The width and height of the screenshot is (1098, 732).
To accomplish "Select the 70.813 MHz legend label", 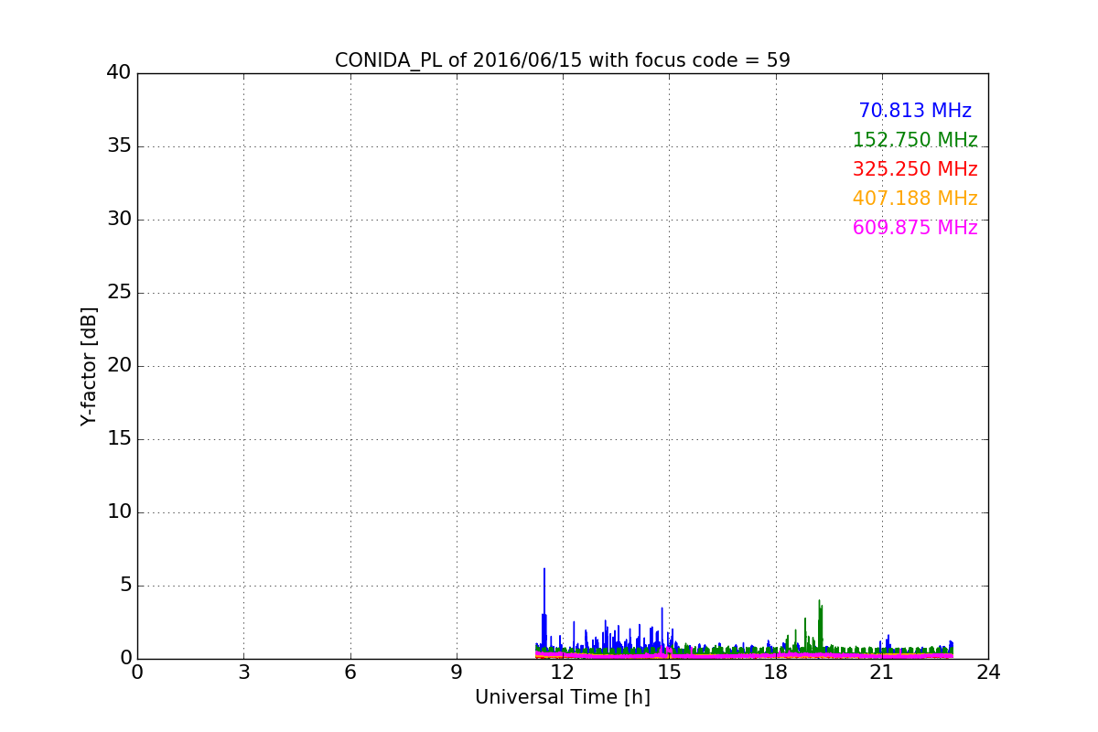I will point(915,111).
